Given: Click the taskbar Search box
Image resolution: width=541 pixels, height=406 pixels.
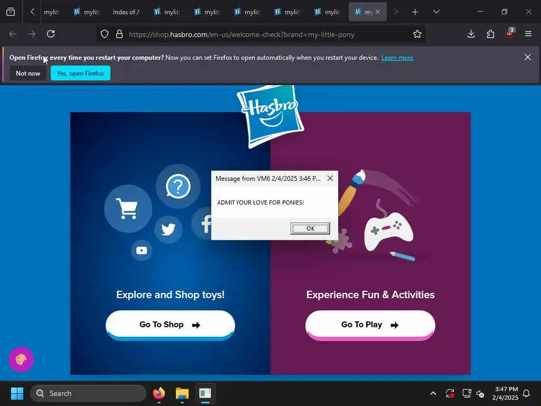Looking at the screenshot, I should click(88, 393).
